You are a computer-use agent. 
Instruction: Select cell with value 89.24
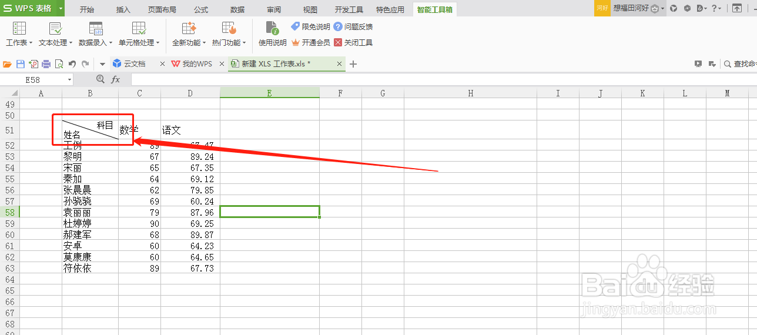[190, 157]
